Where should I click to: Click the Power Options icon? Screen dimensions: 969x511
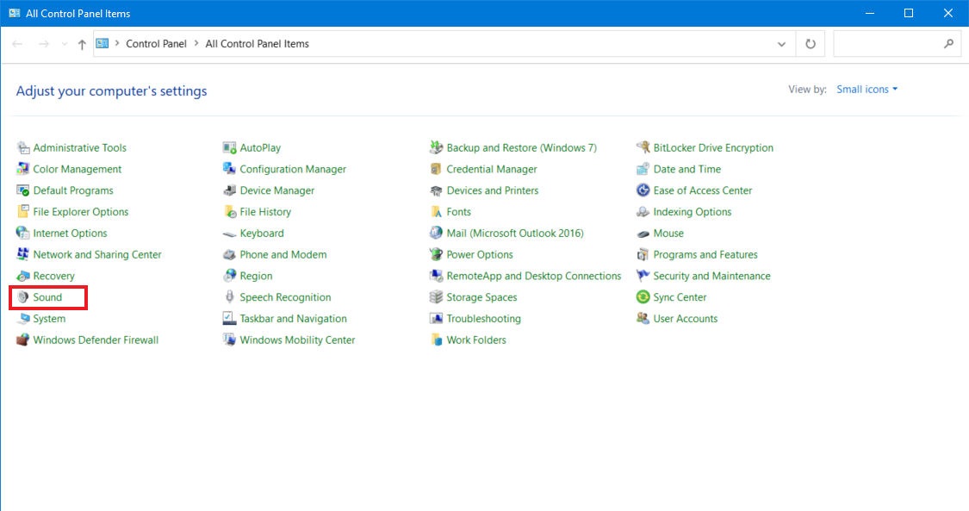(437, 254)
